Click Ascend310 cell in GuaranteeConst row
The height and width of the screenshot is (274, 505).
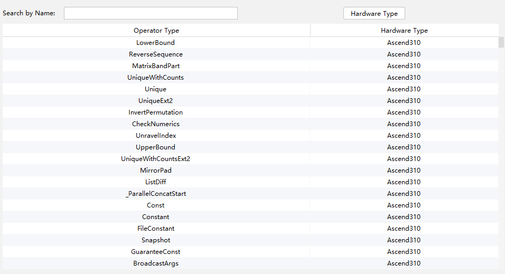tap(404, 252)
